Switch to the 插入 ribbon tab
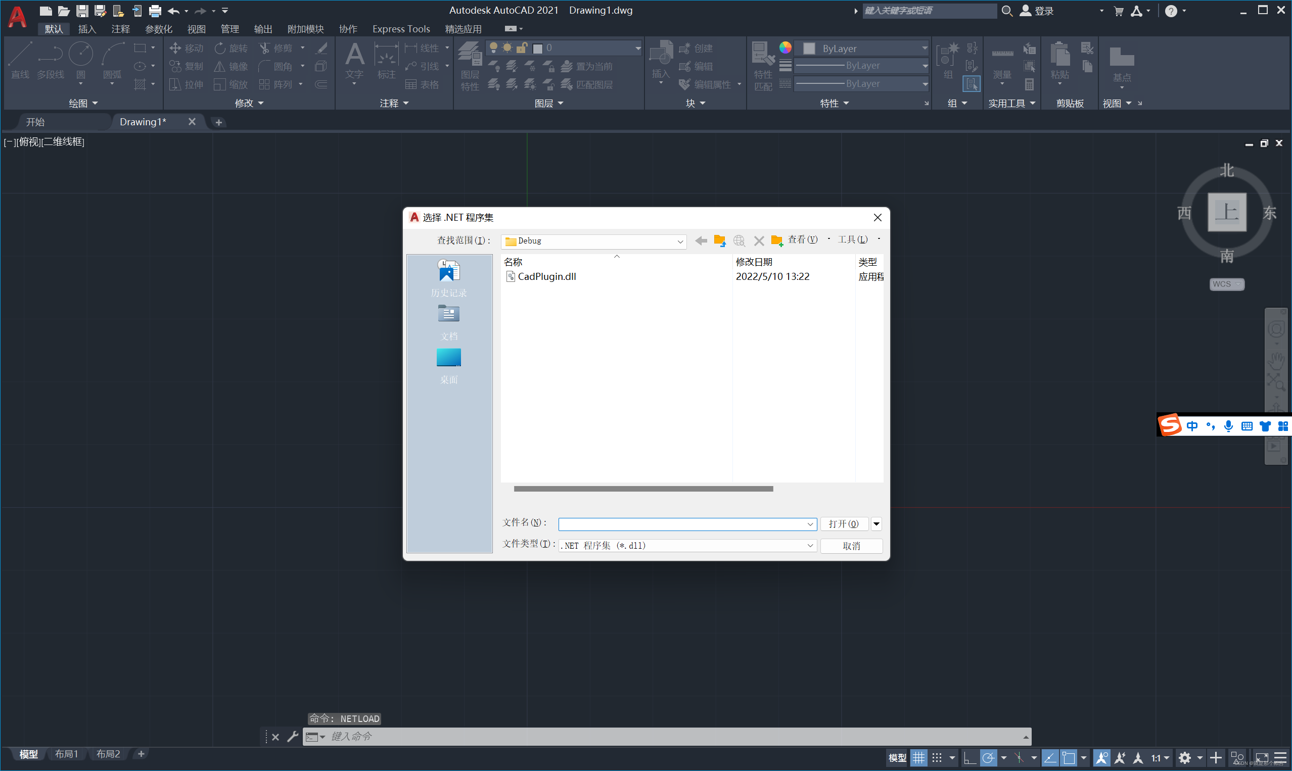 [x=87, y=29]
